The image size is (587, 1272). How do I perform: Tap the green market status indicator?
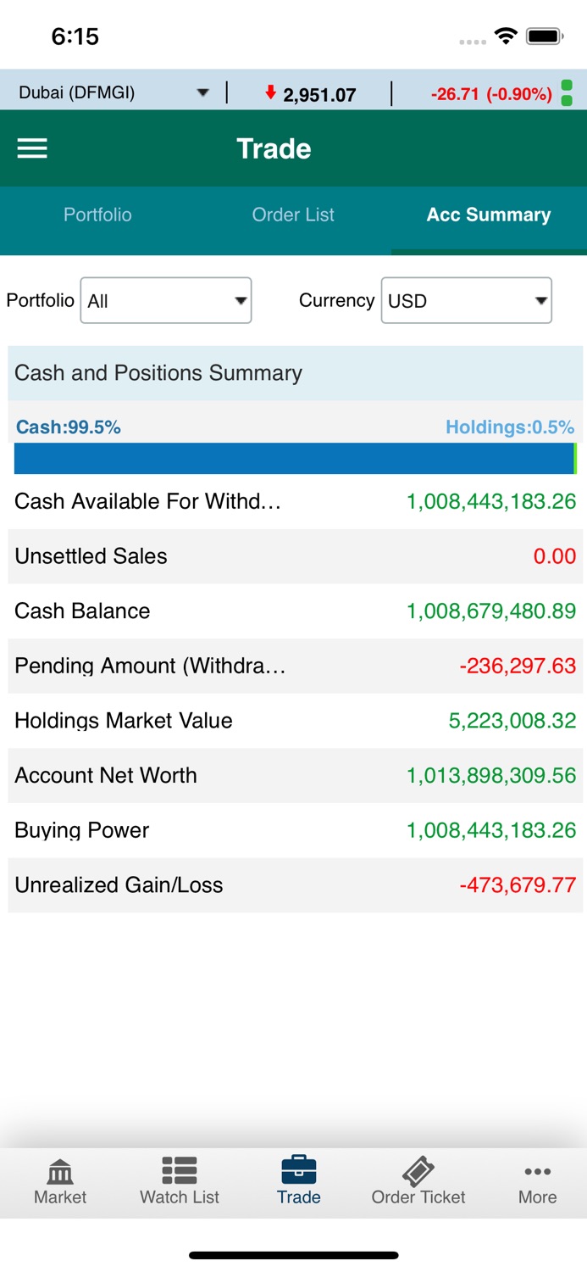pyautogui.click(x=568, y=92)
